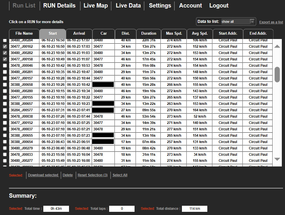Click the 'Export as a list' link
The image size is (285, 215).
(x=271, y=22)
